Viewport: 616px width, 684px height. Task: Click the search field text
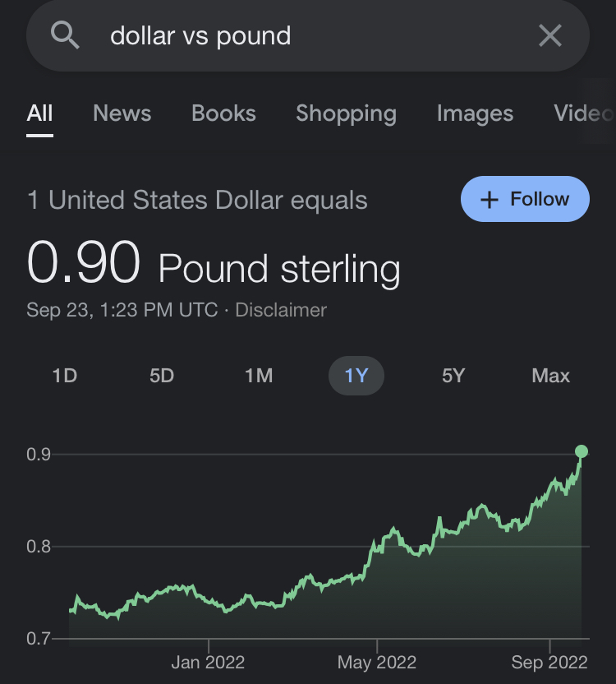pyautogui.click(x=200, y=36)
